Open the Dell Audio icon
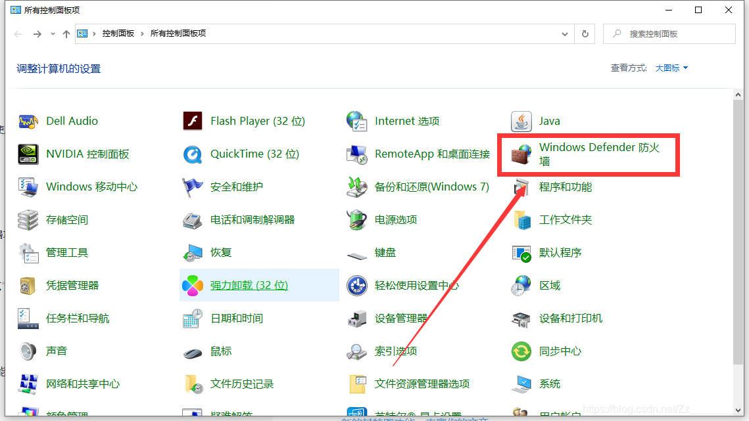 pos(28,122)
